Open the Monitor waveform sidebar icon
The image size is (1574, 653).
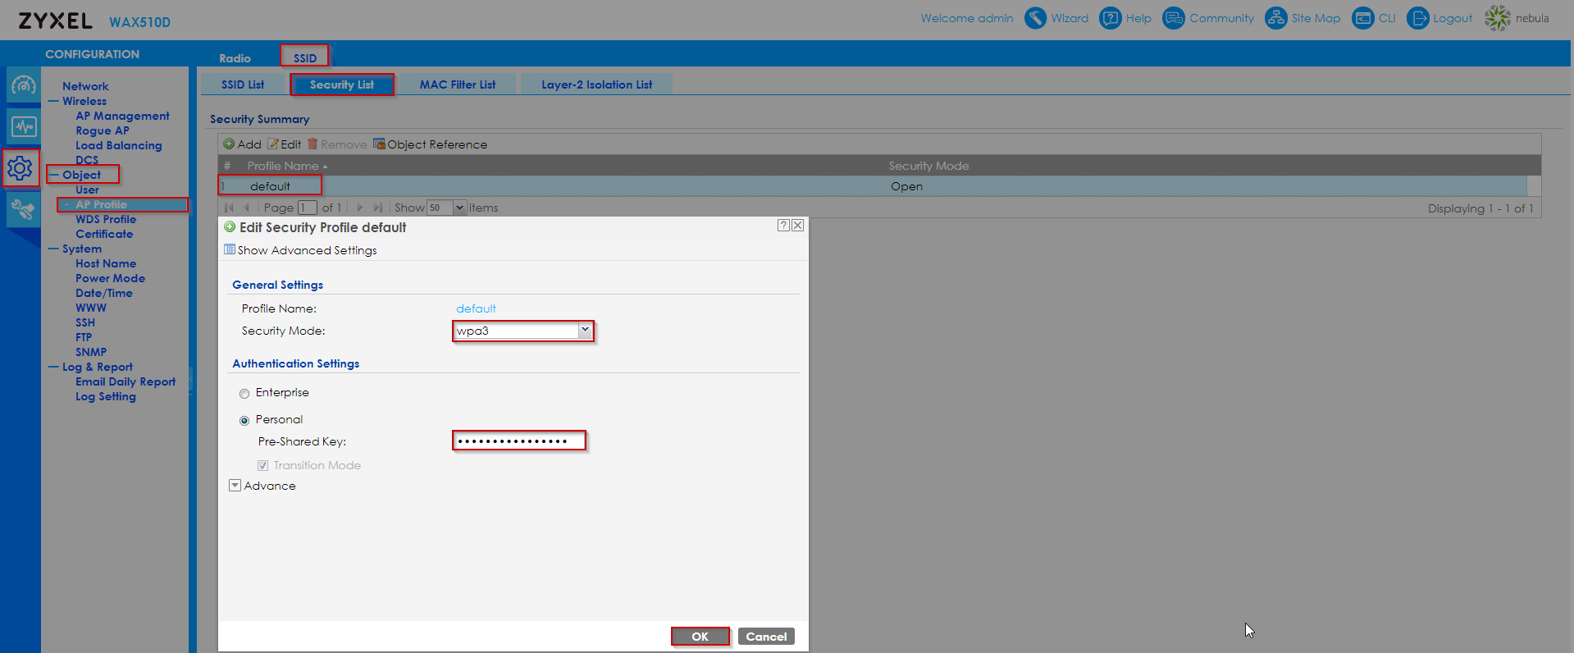(x=23, y=127)
